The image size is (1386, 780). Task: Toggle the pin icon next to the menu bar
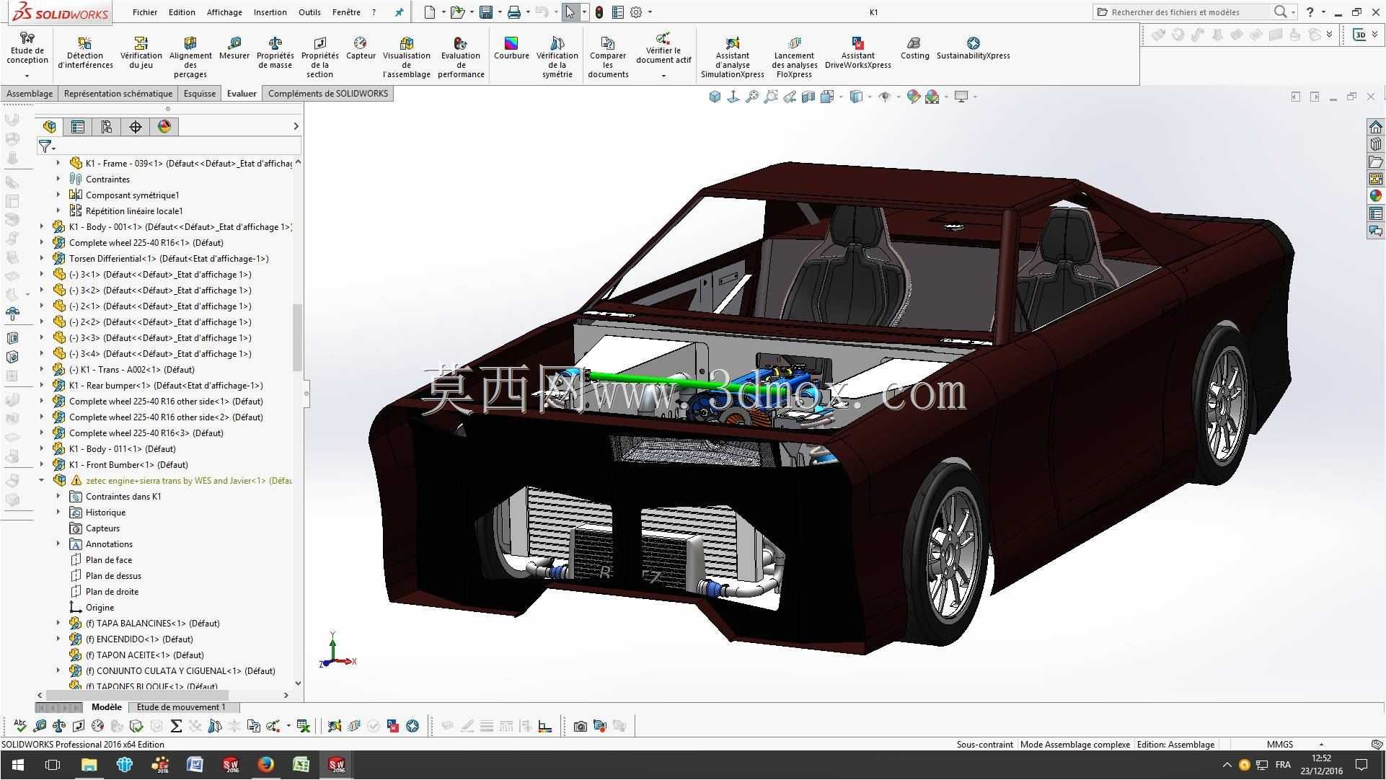(x=399, y=12)
